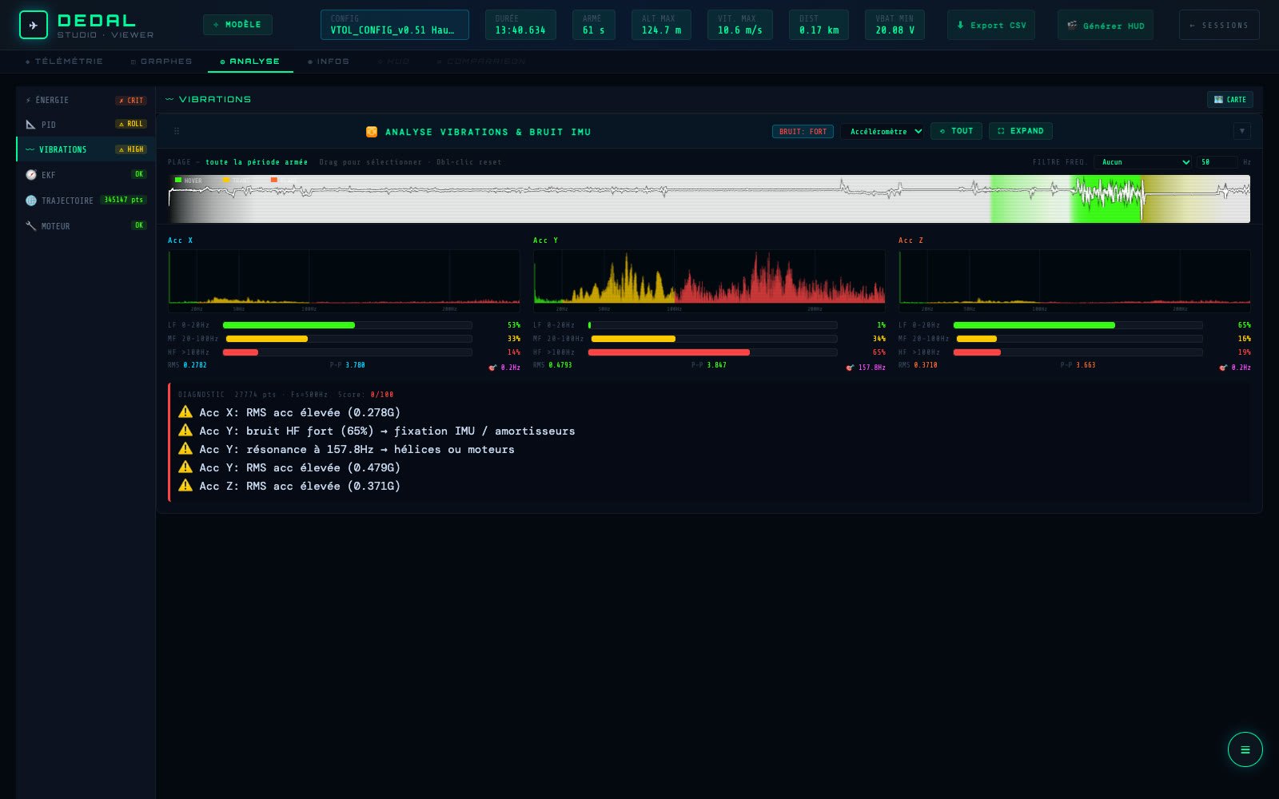Open the Filtre Fréq. Aucun dropdown

1143,162
